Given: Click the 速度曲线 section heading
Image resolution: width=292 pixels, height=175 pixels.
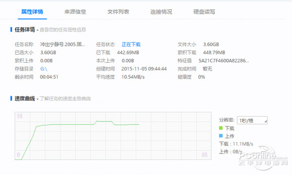Looking at the screenshot, I should 25,99.
